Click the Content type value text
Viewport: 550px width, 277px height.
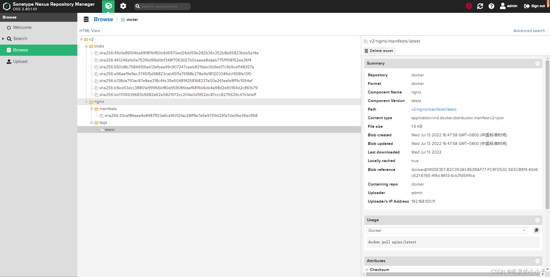(457, 118)
